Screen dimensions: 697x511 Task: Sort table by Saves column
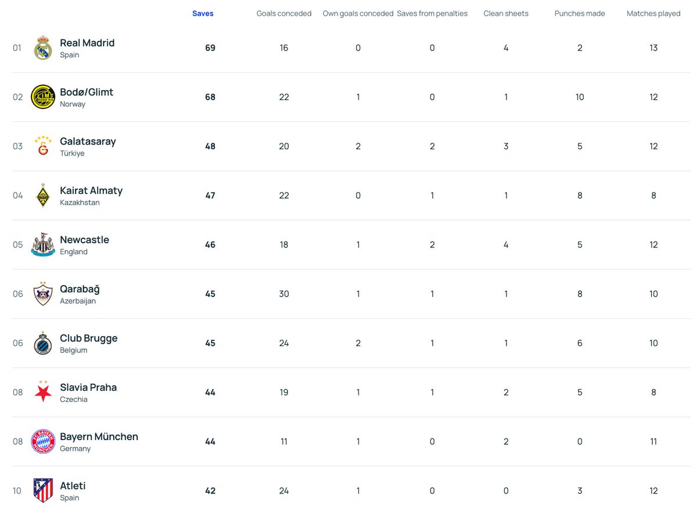[x=203, y=13]
